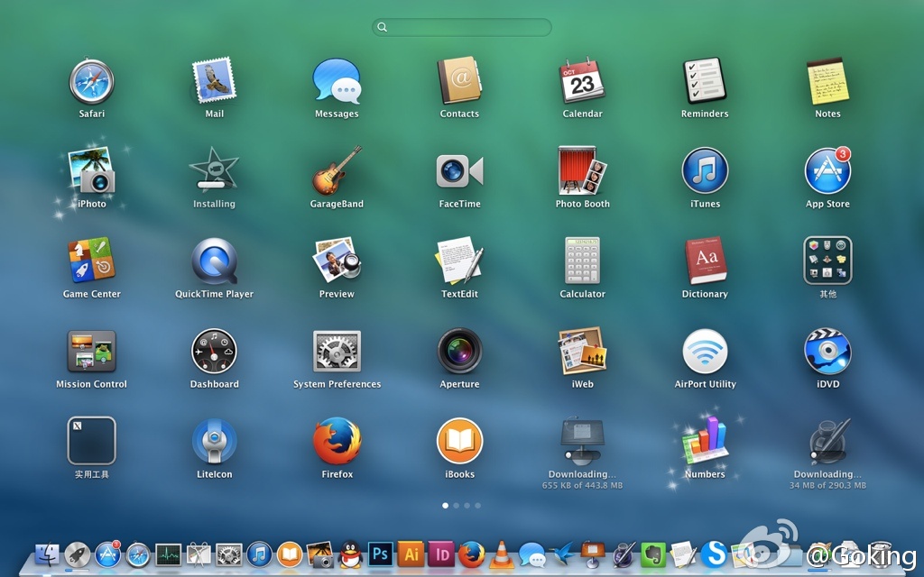Open System Preferences in the Dock
This screenshot has width=924, height=577.
[x=229, y=554]
